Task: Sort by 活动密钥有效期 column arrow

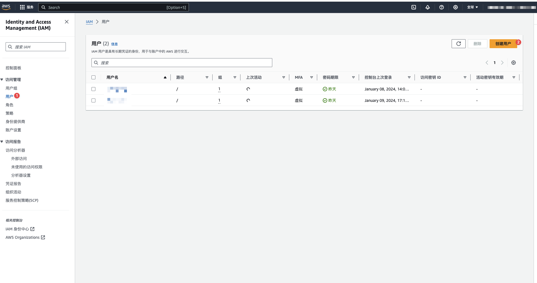Action: (x=514, y=77)
